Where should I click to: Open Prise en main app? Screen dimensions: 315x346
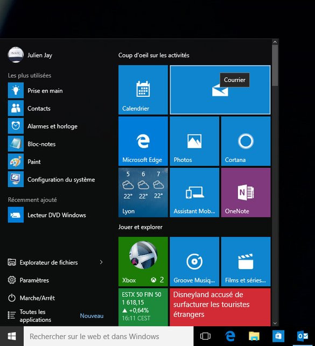coord(55,90)
